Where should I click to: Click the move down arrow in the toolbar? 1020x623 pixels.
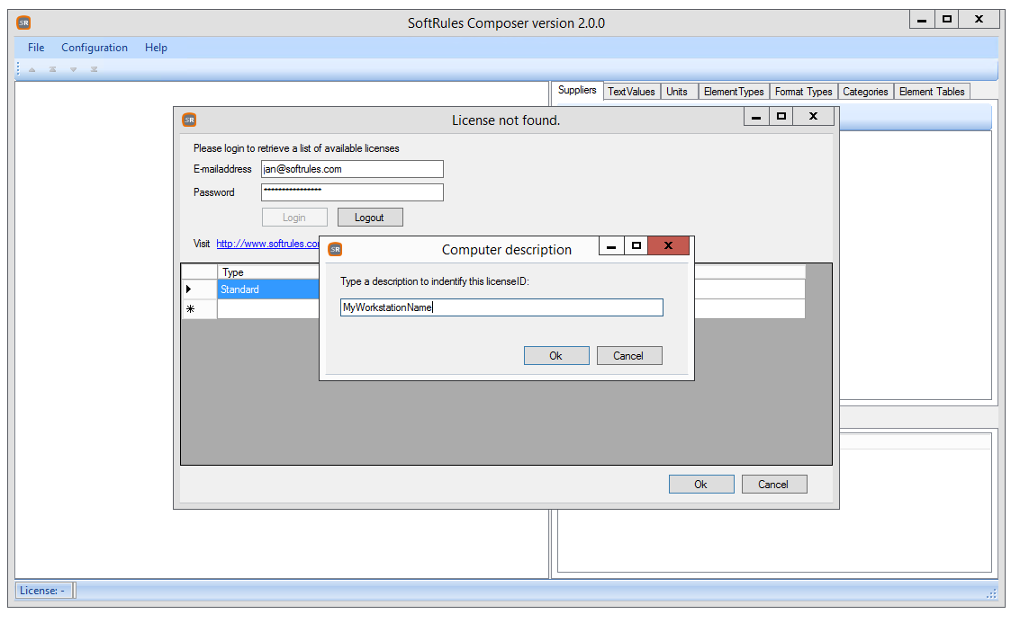(74, 69)
